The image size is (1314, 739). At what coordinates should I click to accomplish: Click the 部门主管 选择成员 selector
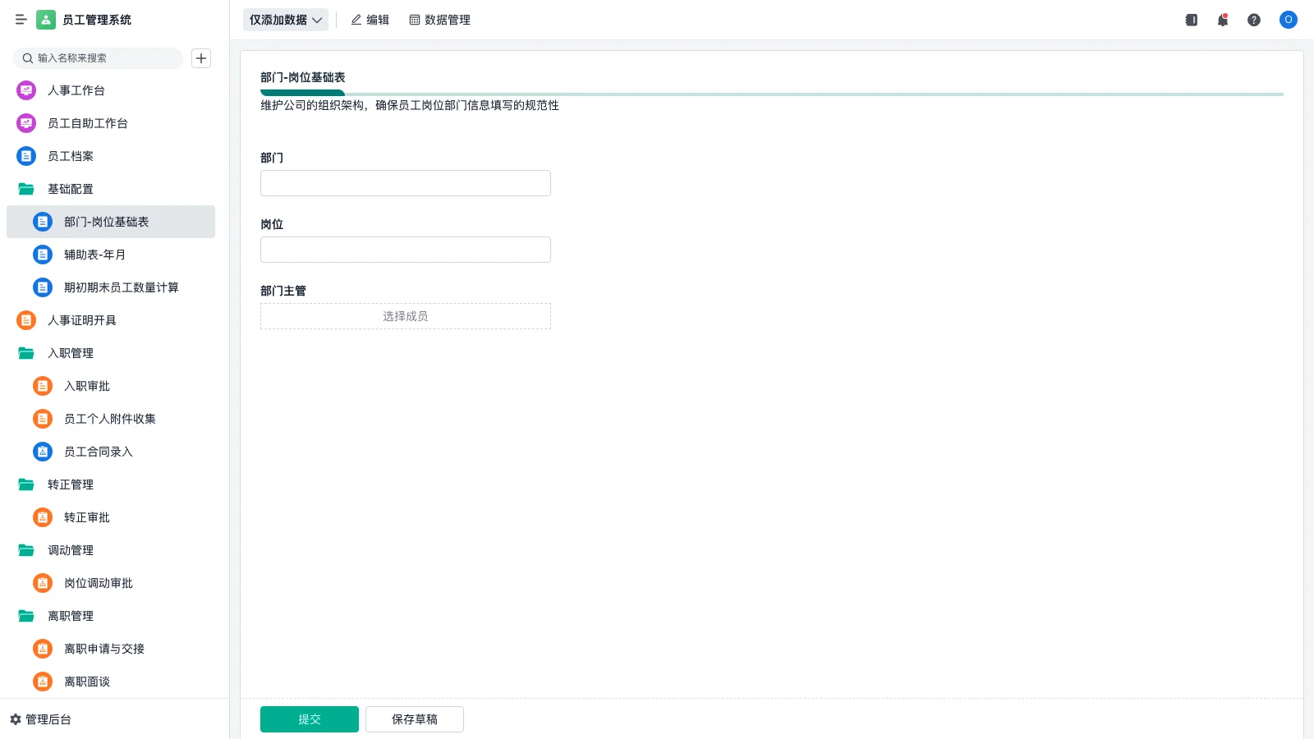405,315
